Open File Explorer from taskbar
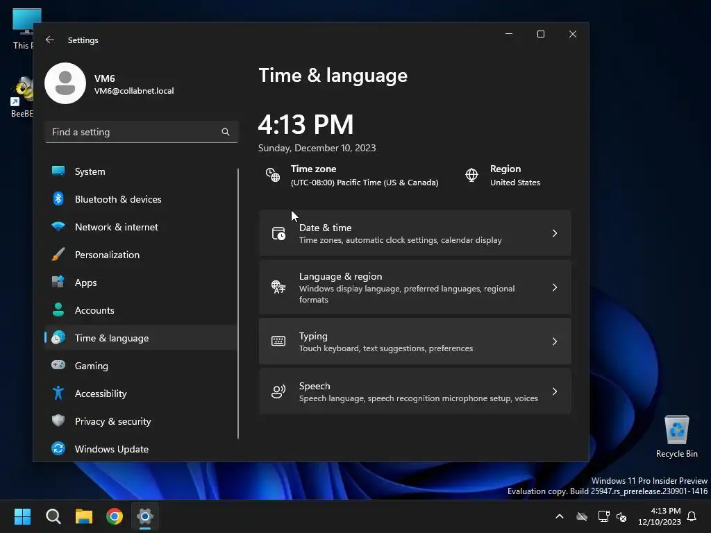Image resolution: width=711 pixels, height=533 pixels. (x=84, y=516)
